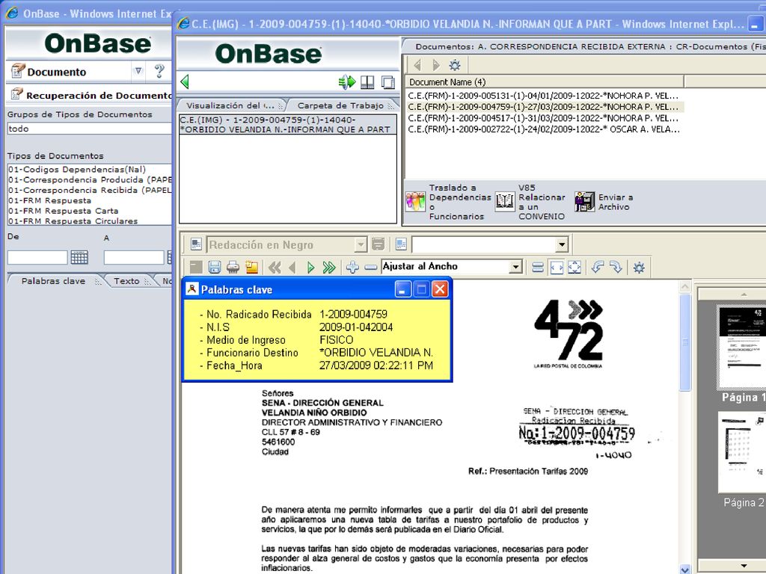Click the note icon left of the empty combo box
The height and width of the screenshot is (574, 766).
pyautogui.click(x=401, y=244)
